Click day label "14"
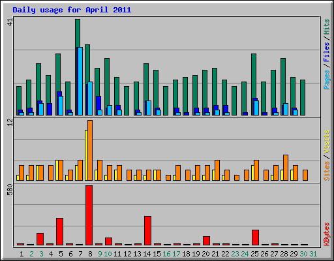 pyautogui.click(x=147, y=254)
